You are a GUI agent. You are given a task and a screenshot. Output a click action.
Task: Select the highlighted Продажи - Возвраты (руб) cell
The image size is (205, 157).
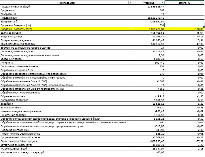click(66, 29)
